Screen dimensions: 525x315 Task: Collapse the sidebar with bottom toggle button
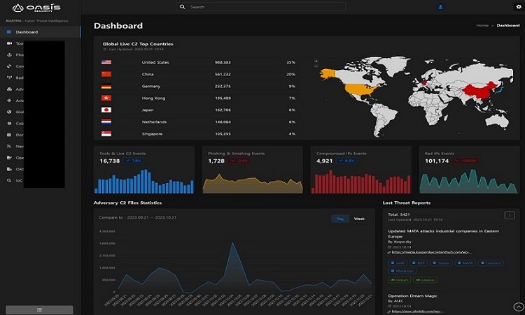[39, 309]
